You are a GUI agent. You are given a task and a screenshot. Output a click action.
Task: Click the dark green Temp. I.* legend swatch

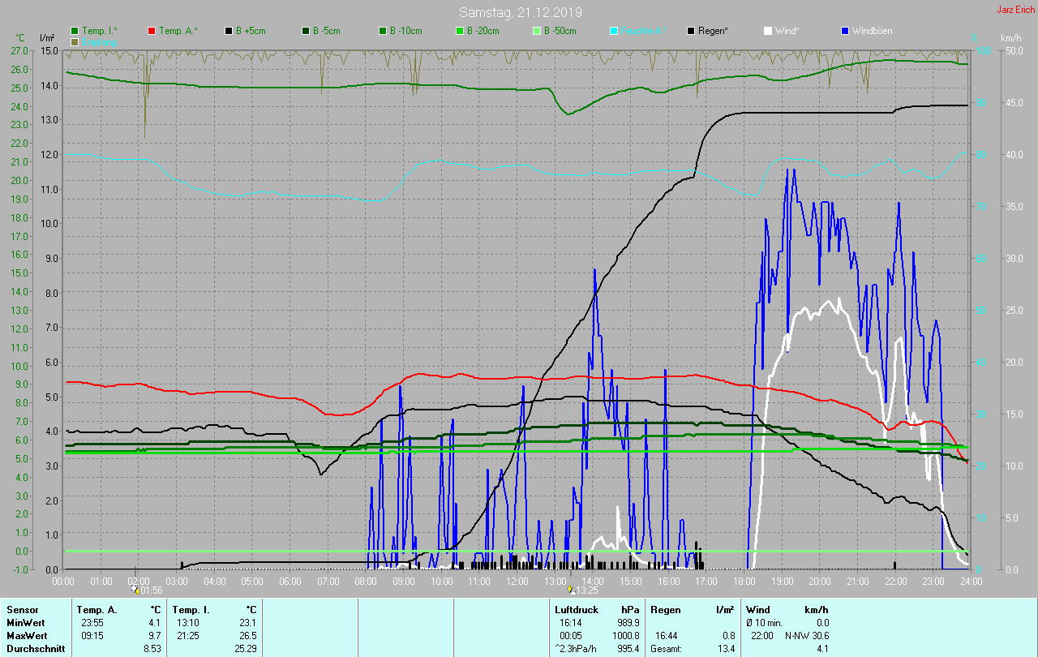click(75, 31)
